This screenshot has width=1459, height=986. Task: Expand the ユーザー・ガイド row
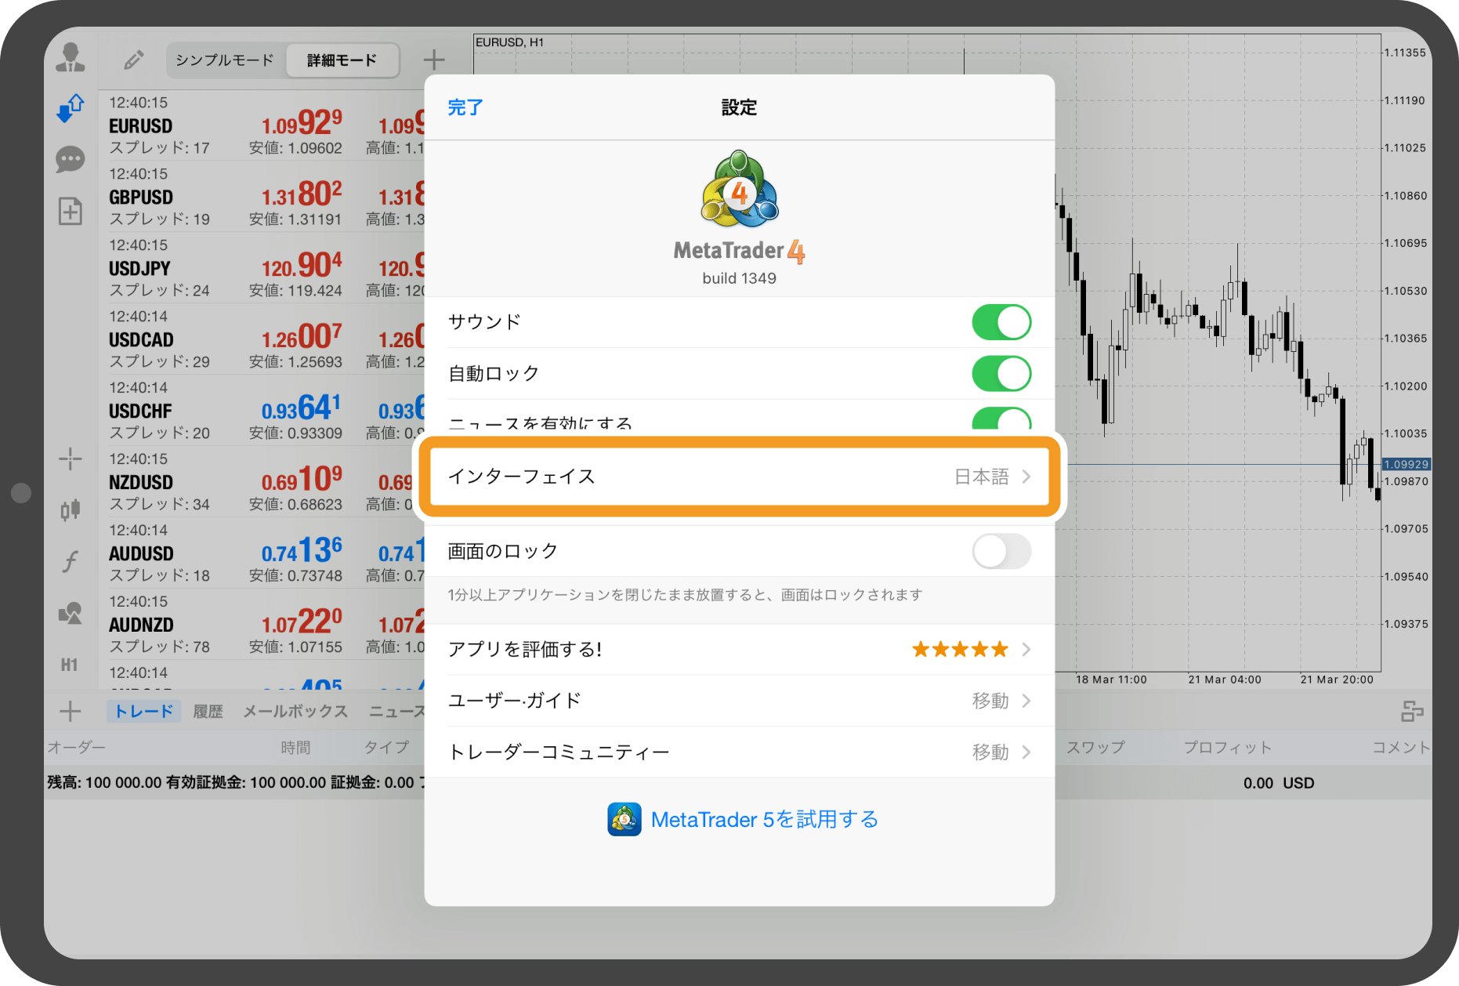[x=740, y=701]
